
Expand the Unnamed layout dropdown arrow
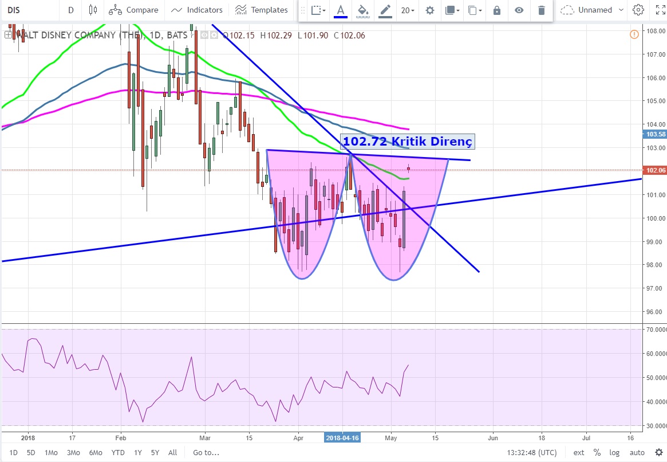[x=621, y=10]
